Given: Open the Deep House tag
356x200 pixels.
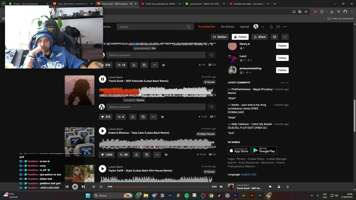Looking at the screenshot, I should pos(206,134).
